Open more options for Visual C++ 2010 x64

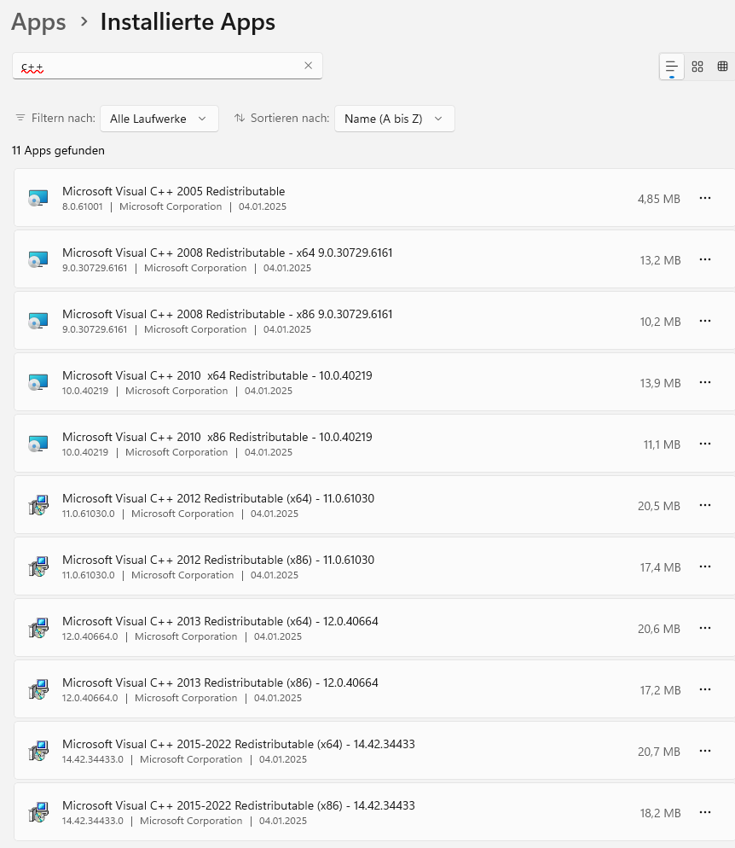(705, 382)
